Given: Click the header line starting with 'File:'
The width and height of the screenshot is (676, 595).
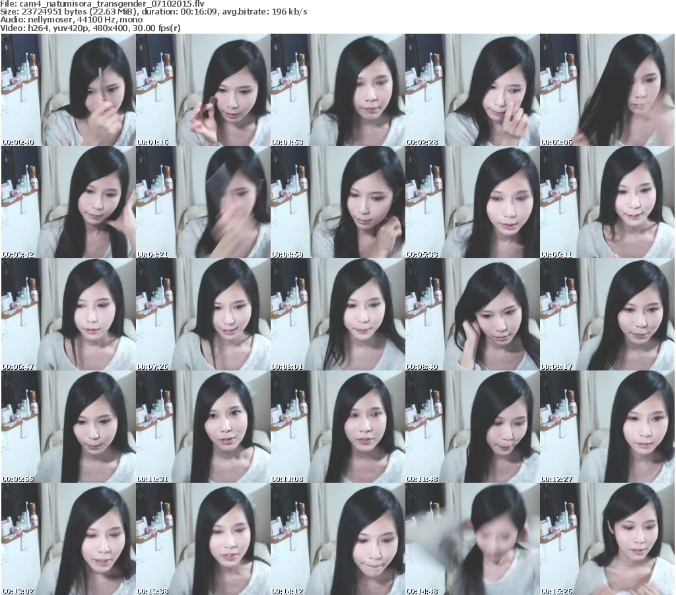Looking at the screenshot, I should pos(102,4).
